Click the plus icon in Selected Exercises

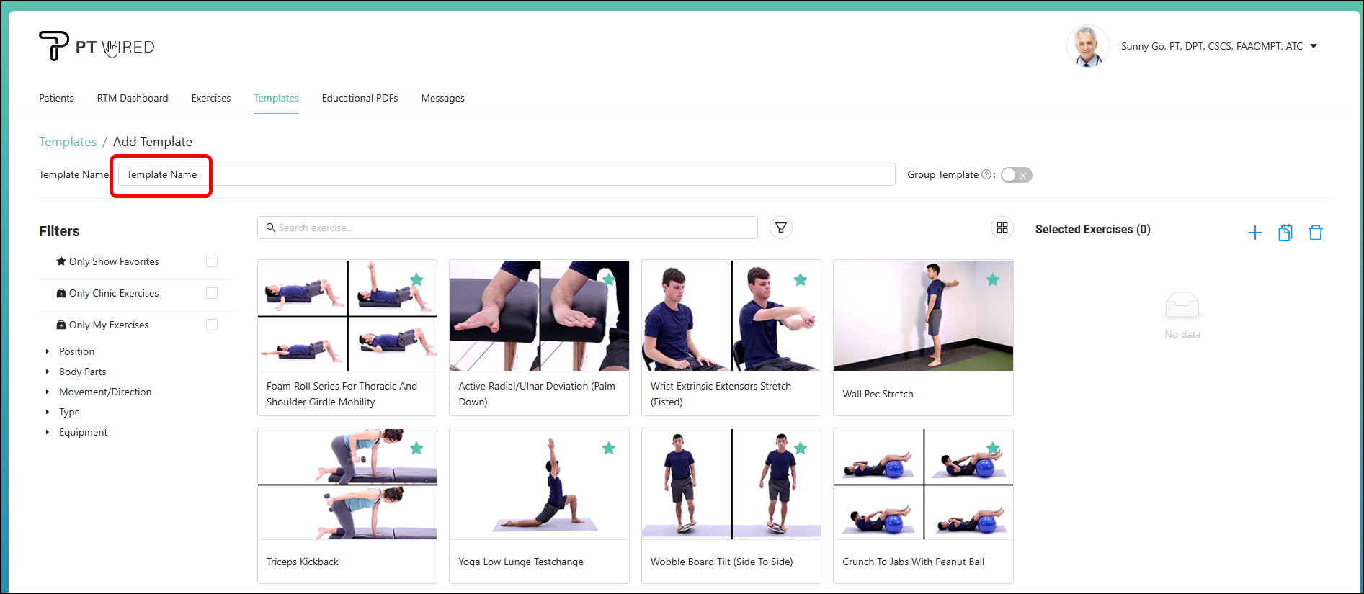(x=1254, y=233)
